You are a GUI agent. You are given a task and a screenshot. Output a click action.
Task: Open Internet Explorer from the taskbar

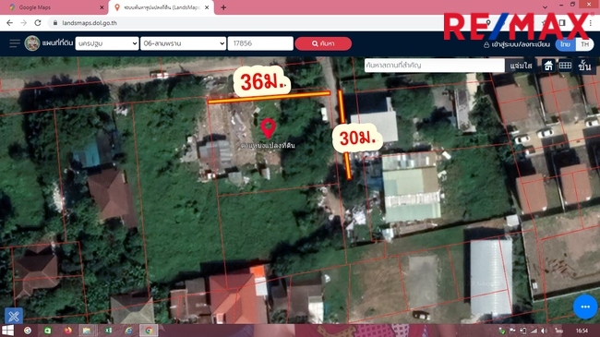(128, 331)
